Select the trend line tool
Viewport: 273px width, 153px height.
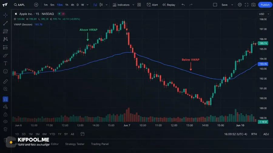(x=5, y=23)
